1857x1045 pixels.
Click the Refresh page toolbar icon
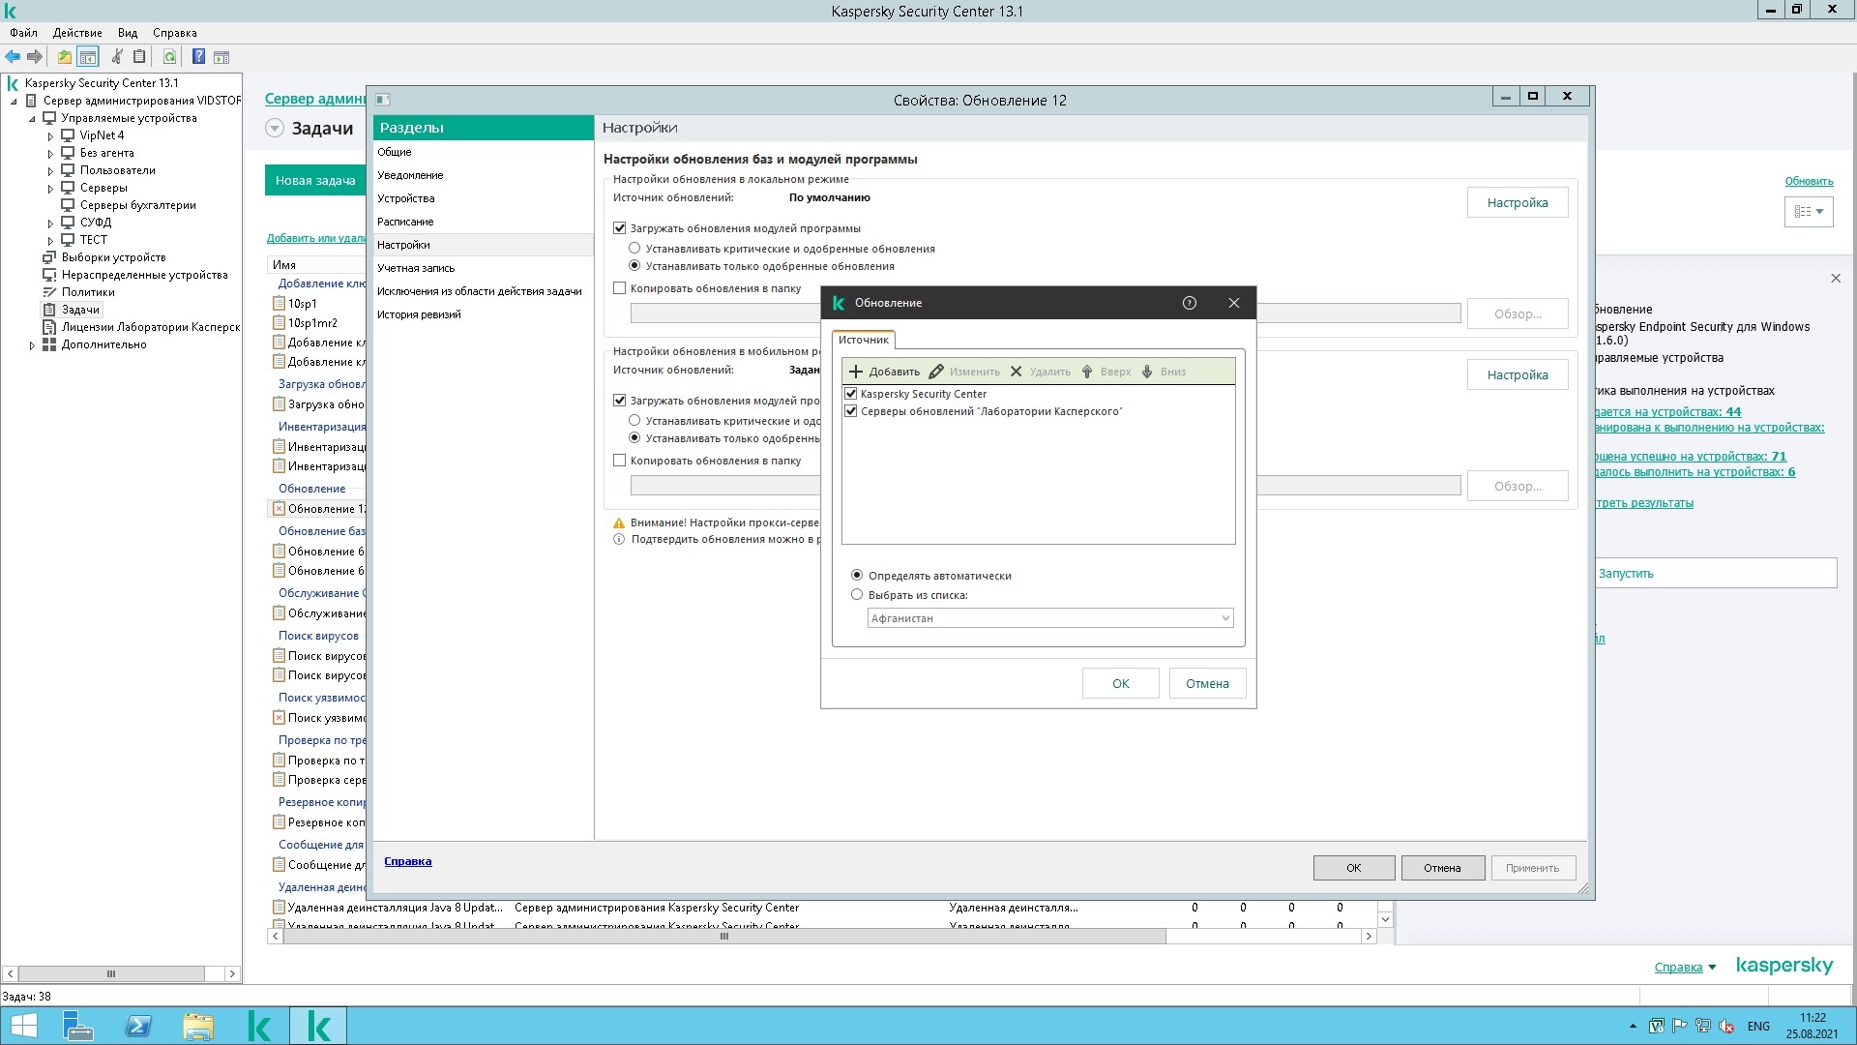click(x=169, y=57)
